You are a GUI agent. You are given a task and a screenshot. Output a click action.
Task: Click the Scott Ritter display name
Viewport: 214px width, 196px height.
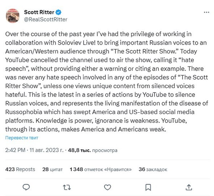39,12
